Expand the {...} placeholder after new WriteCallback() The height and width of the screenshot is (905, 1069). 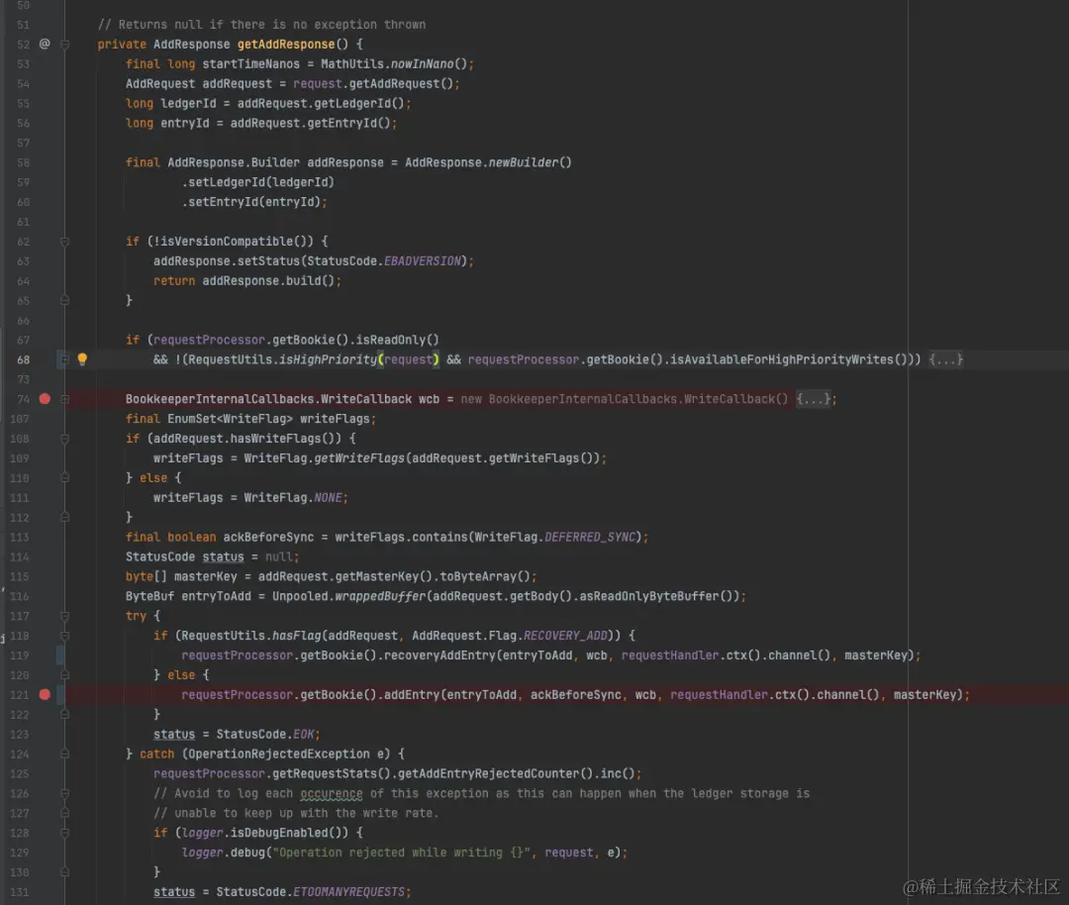coord(813,399)
